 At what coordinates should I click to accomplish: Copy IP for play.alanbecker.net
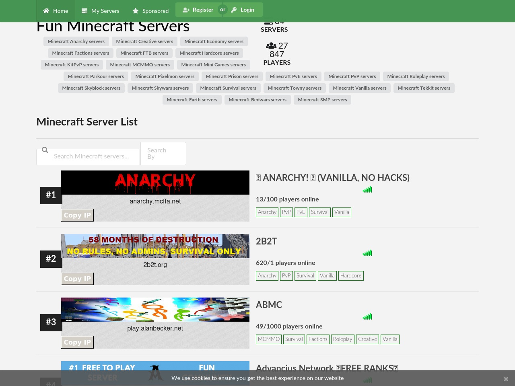77,342
